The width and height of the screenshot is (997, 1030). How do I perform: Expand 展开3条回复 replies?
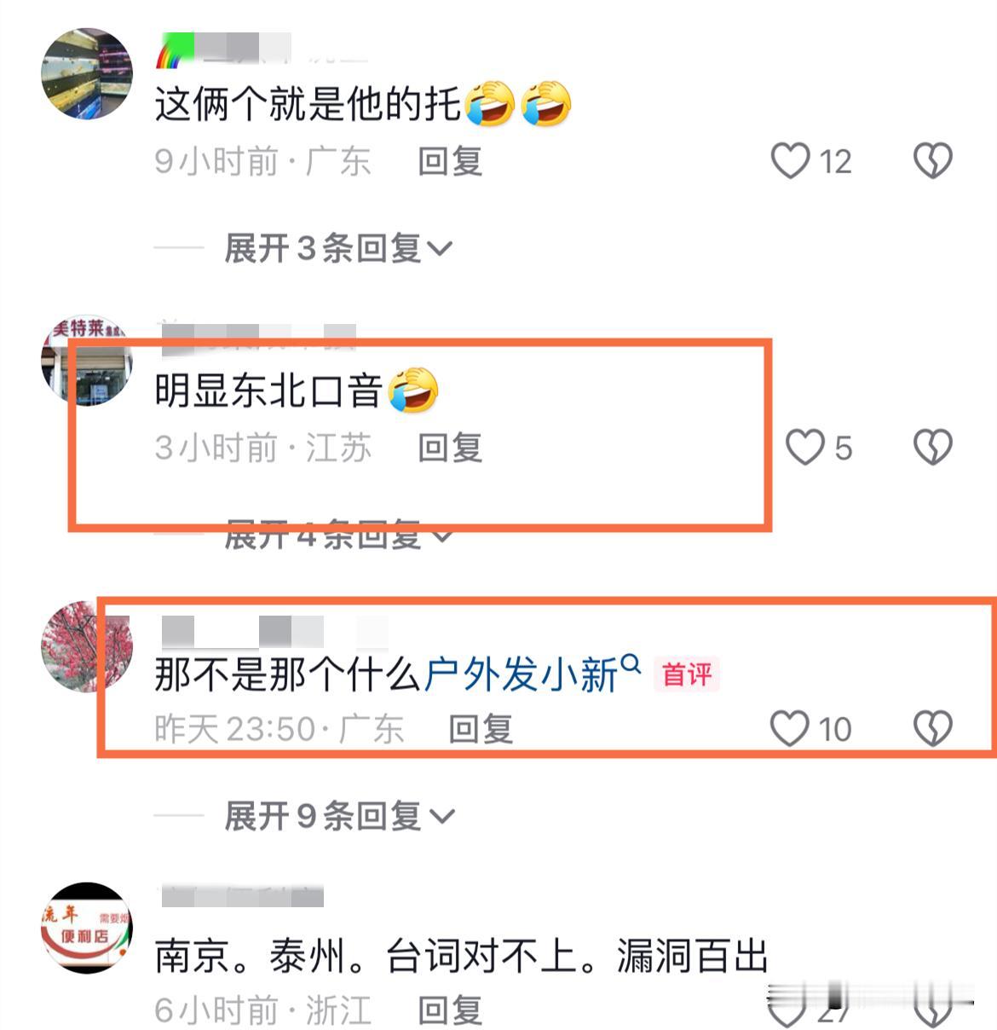pyautogui.click(x=338, y=249)
